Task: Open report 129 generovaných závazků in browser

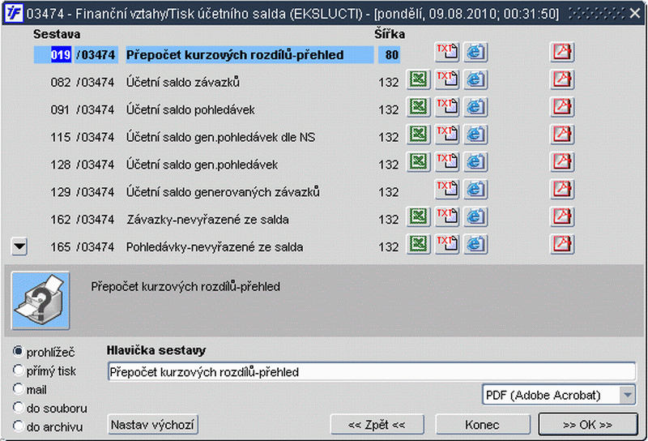Action: (x=475, y=190)
